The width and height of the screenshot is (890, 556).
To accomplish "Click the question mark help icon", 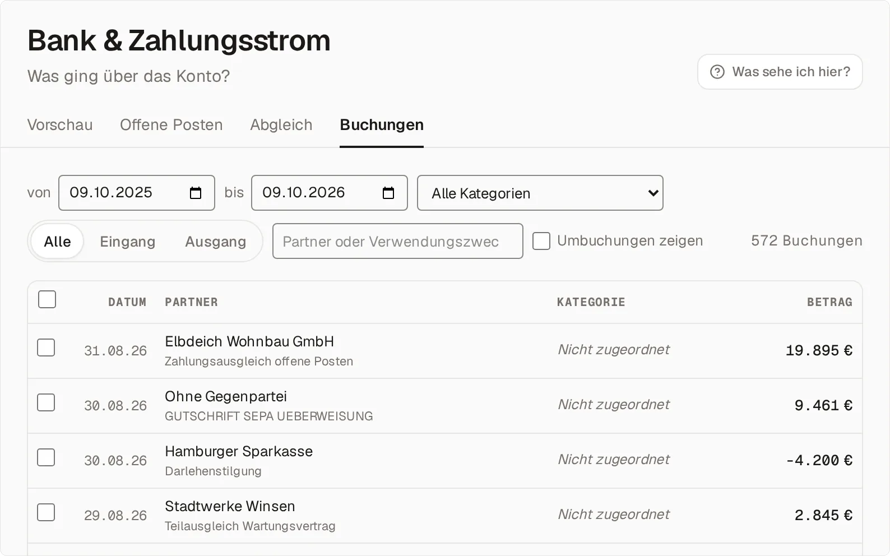I will (x=717, y=72).
